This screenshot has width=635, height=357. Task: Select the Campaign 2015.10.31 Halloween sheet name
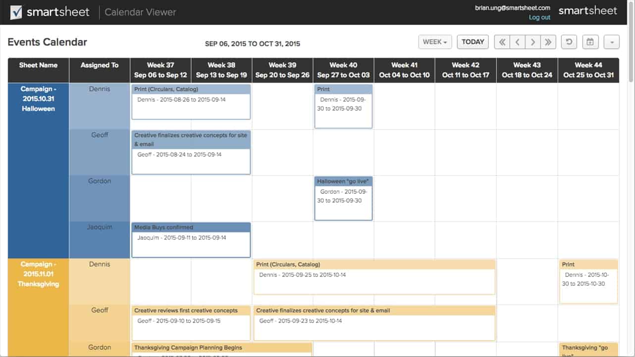38,98
